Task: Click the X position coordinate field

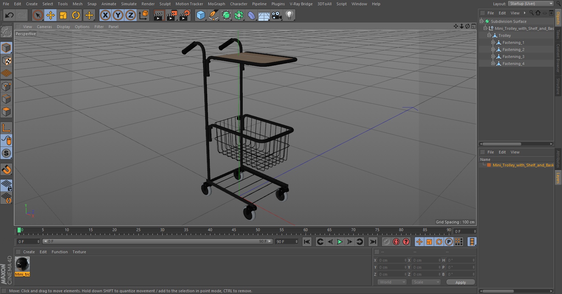Action: (392, 260)
